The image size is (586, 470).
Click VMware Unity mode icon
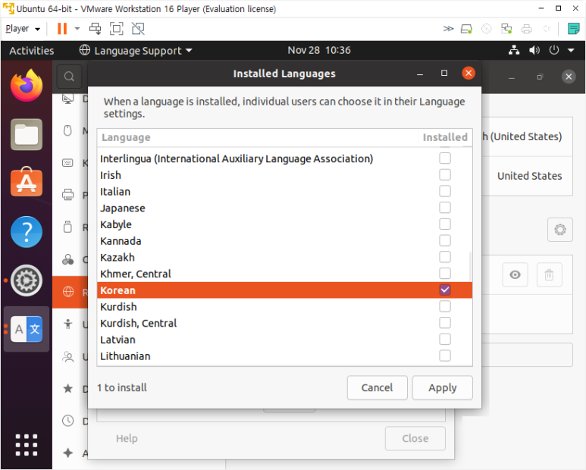click(x=138, y=29)
